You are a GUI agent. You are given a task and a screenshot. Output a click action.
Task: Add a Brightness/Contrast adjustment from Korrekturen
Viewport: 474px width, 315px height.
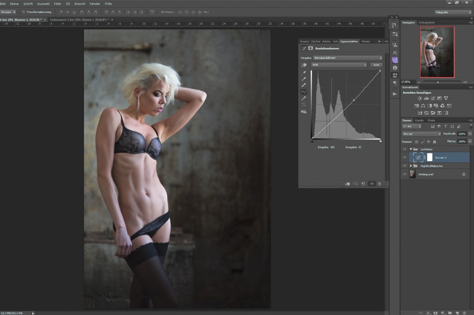click(x=419, y=98)
